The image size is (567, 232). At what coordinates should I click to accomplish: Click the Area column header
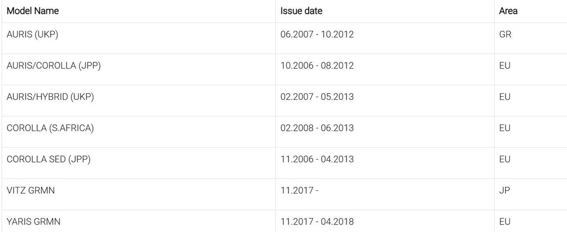click(x=508, y=11)
